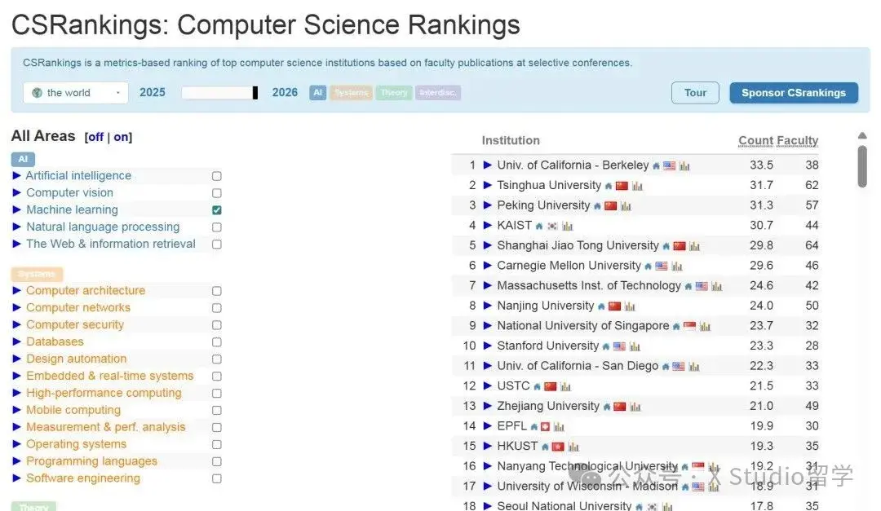This screenshot has height=511, width=881.
Task: Click the homepage icon for Carnegie Mellon University
Action: coord(648,267)
